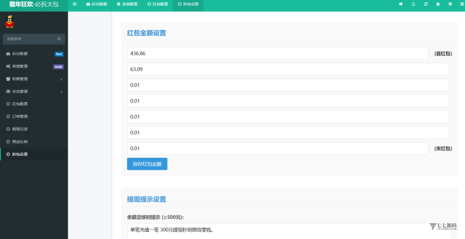
Task: Click gears icon beside 常规管理
Action: [8, 66]
